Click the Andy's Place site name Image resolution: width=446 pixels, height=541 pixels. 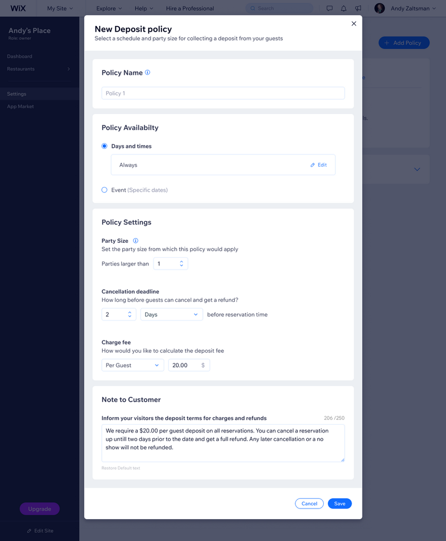tap(29, 30)
